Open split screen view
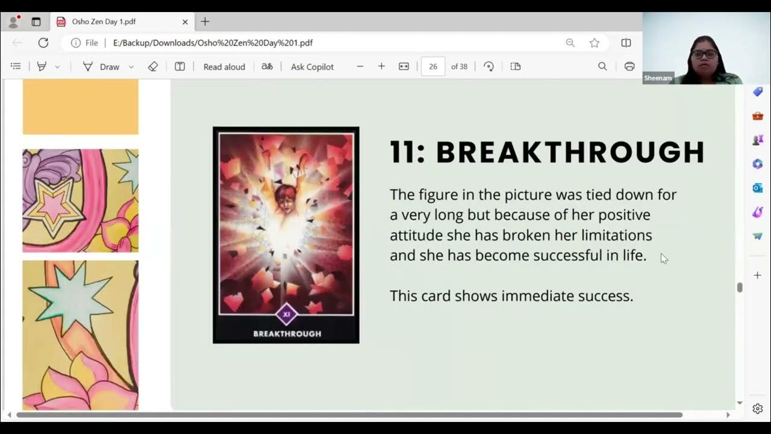The width and height of the screenshot is (771, 434). [x=626, y=43]
